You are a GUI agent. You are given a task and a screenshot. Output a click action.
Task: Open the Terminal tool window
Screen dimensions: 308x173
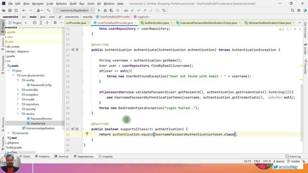(62, 157)
